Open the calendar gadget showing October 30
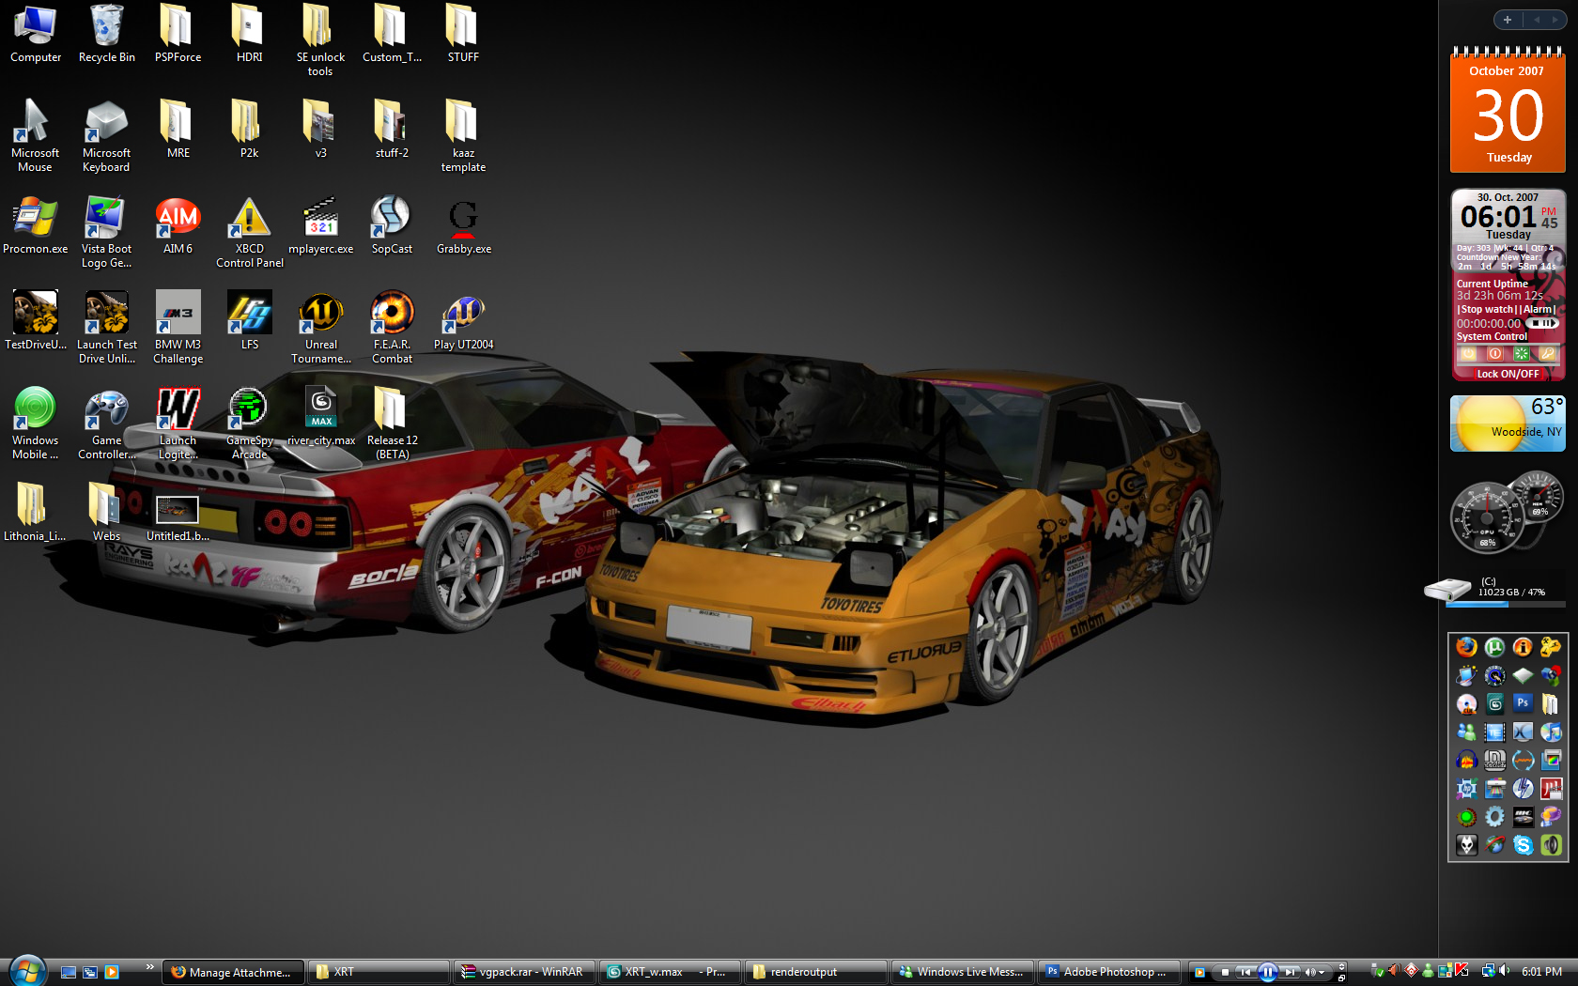 pos(1508,110)
